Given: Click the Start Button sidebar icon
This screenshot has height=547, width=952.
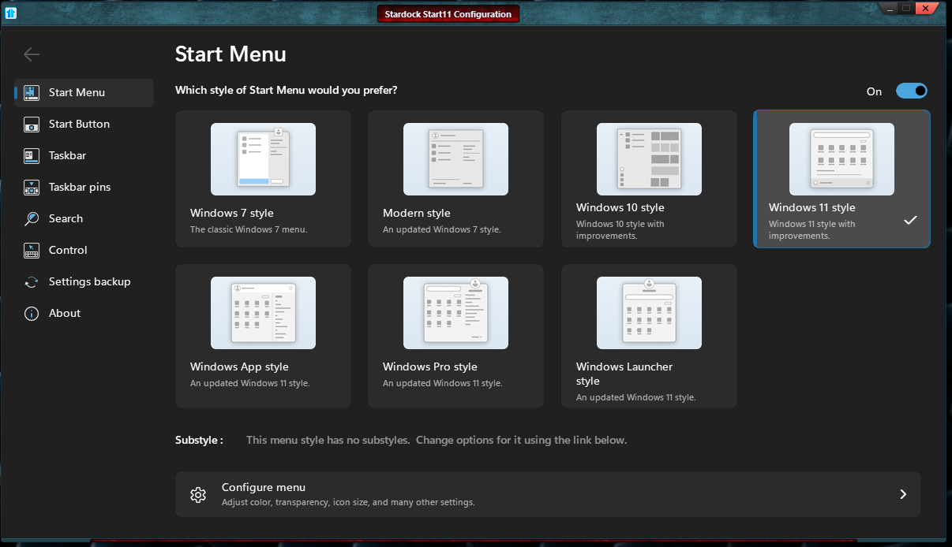Looking at the screenshot, I should pyautogui.click(x=32, y=125).
